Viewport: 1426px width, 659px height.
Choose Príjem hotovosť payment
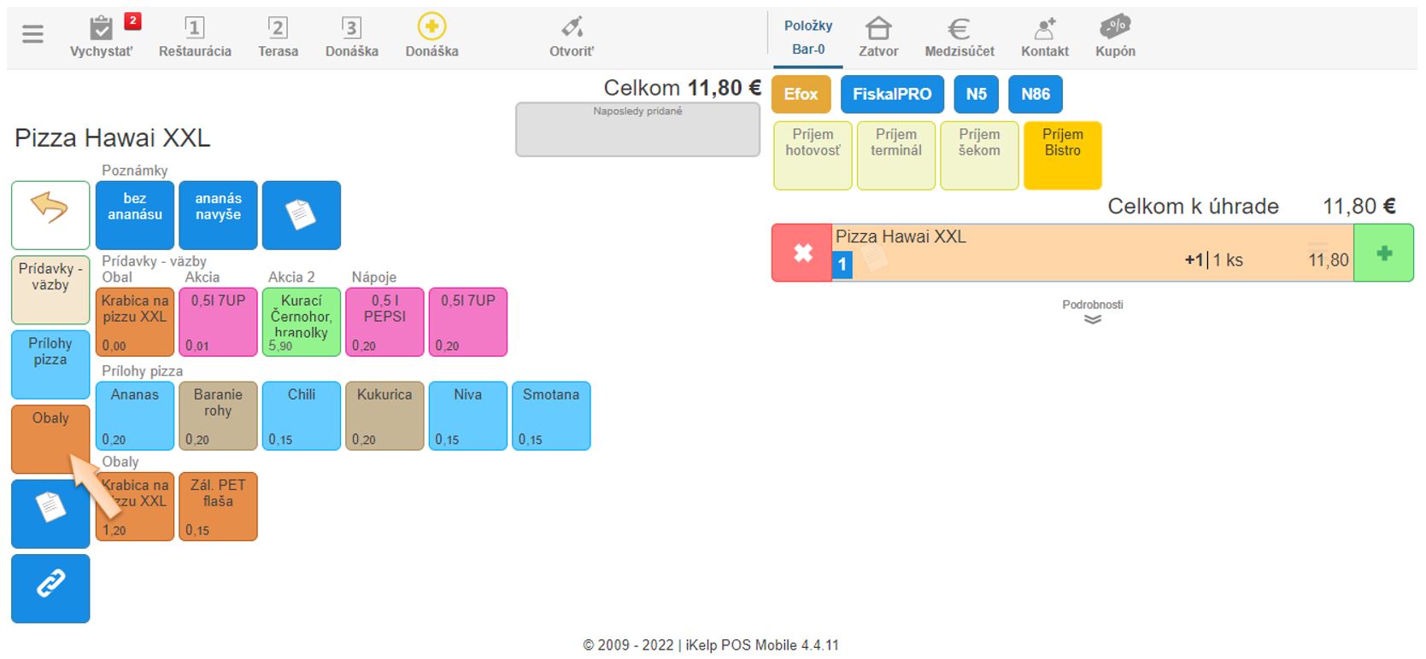coord(812,155)
